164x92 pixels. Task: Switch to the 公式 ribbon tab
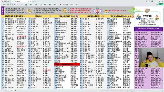pyautogui.click(x=40, y=4)
